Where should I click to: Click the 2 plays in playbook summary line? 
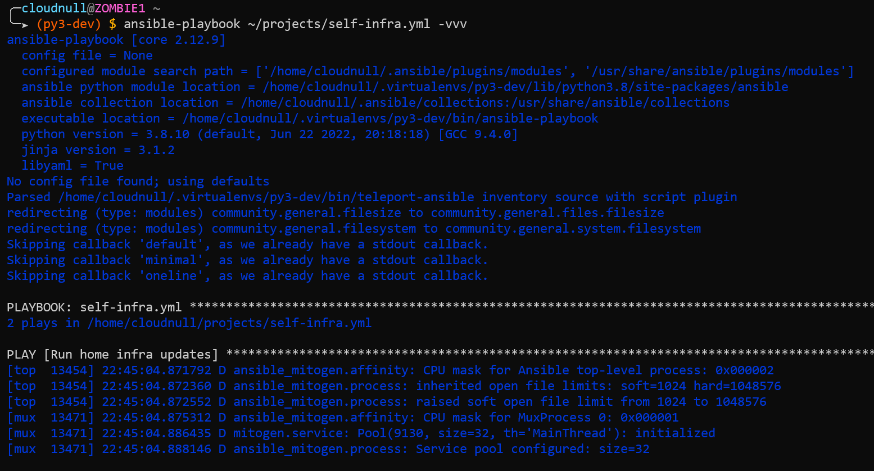tap(189, 323)
